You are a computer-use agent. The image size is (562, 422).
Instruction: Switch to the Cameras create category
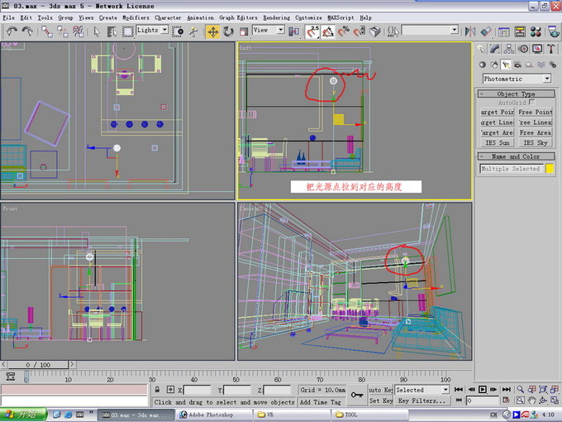(x=517, y=64)
